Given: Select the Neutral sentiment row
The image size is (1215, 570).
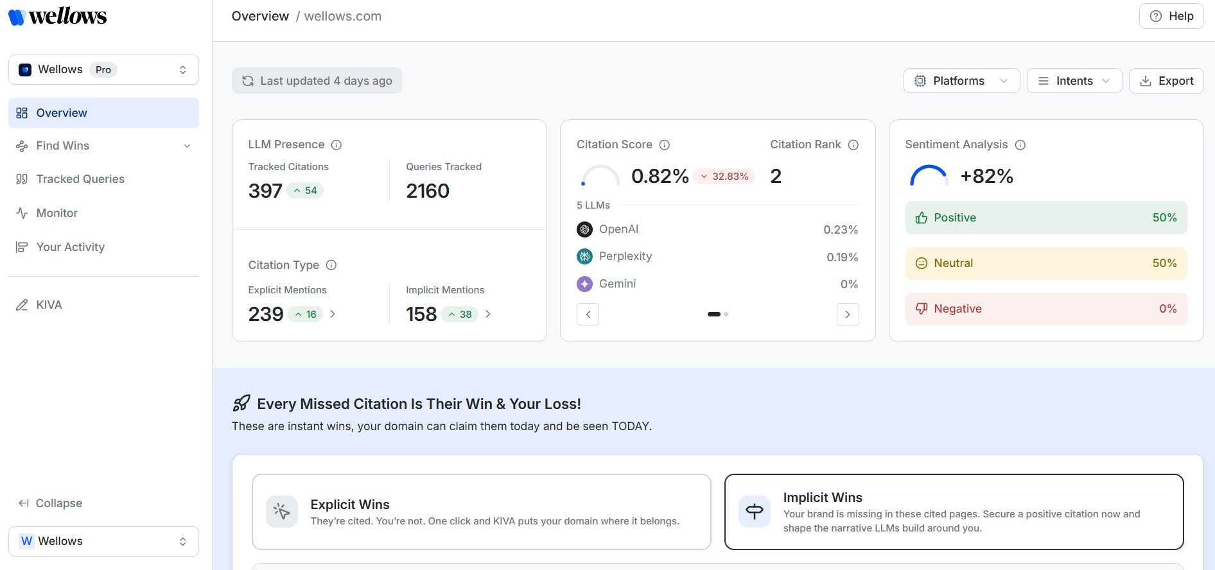Looking at the screenshot, I should (x=1046, y=263).
